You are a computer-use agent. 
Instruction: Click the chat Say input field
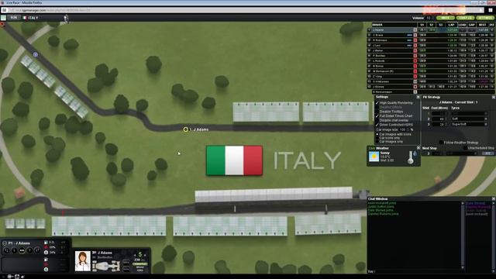(418, 271)
